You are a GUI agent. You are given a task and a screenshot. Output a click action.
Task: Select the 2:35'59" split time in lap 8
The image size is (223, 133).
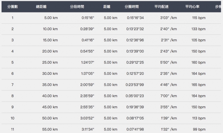click(x=87, y=96)
